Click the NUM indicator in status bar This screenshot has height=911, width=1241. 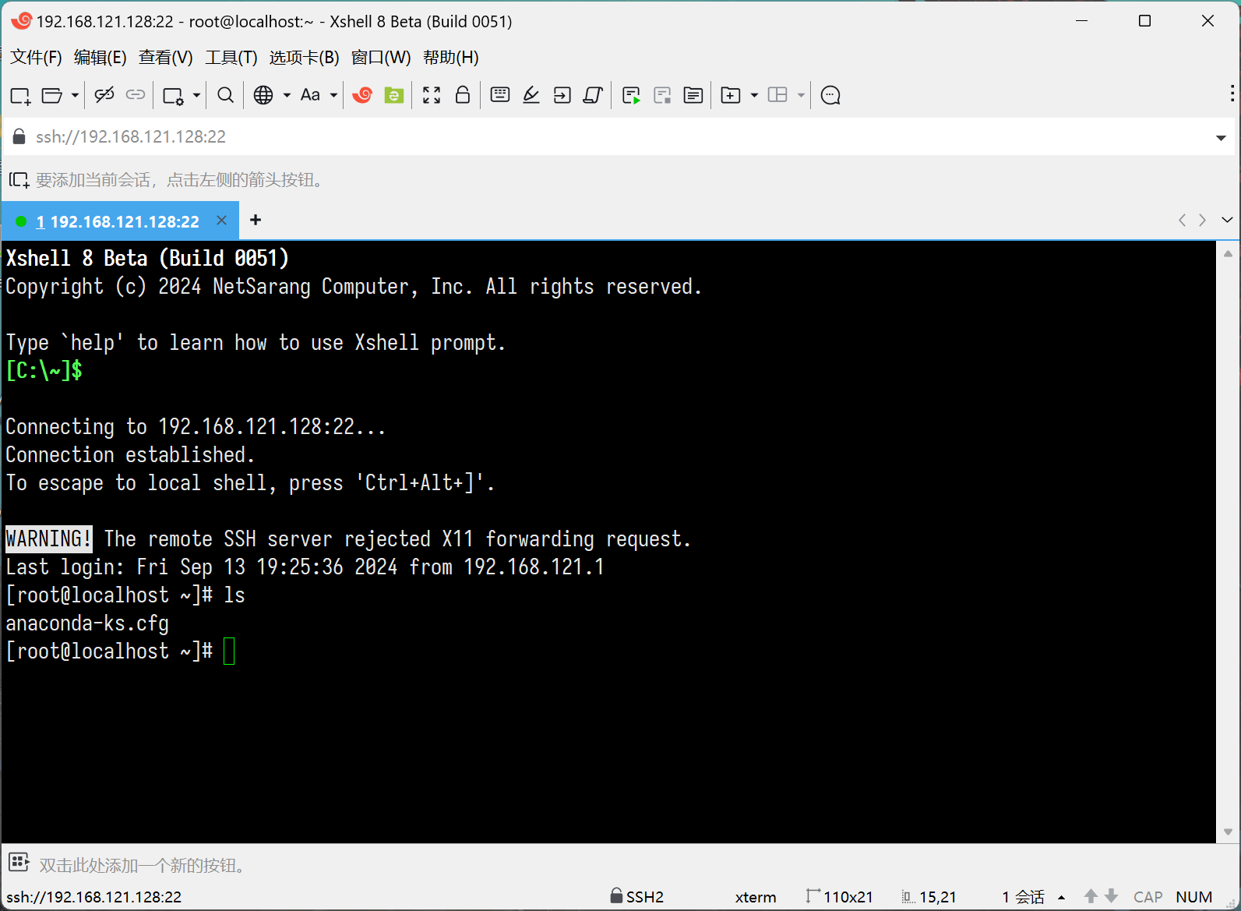pos(1194,897)
